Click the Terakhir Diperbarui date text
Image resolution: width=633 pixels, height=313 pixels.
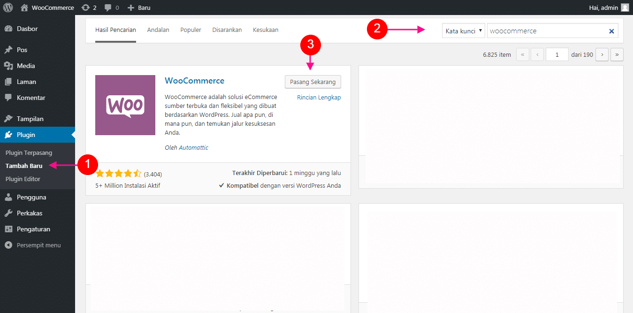point(287,173)
